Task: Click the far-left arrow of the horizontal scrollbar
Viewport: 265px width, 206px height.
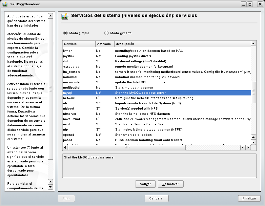Action: coord(65,148)
